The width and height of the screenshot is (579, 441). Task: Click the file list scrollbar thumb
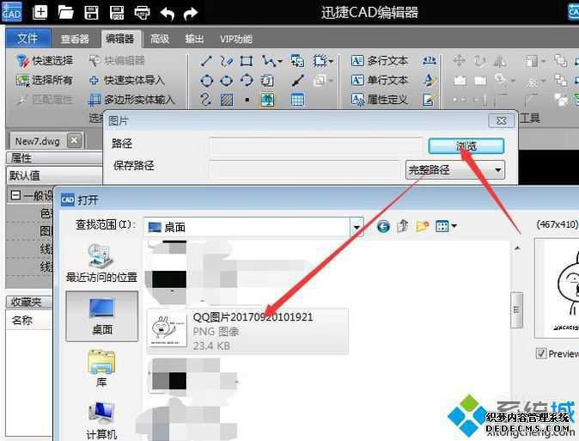[x=517, y=309]
